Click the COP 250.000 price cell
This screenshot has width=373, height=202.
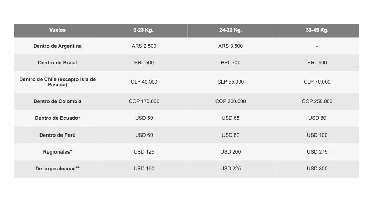pyautogui.click(x=317, y=101)
